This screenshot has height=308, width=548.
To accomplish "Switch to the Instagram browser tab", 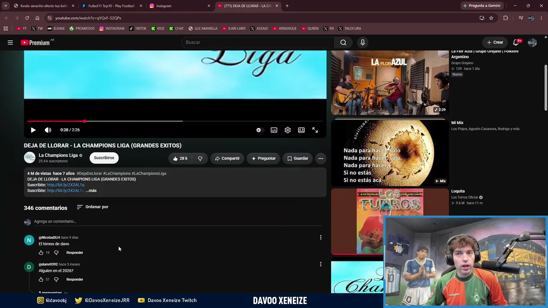I will click(x=179, y=6).
